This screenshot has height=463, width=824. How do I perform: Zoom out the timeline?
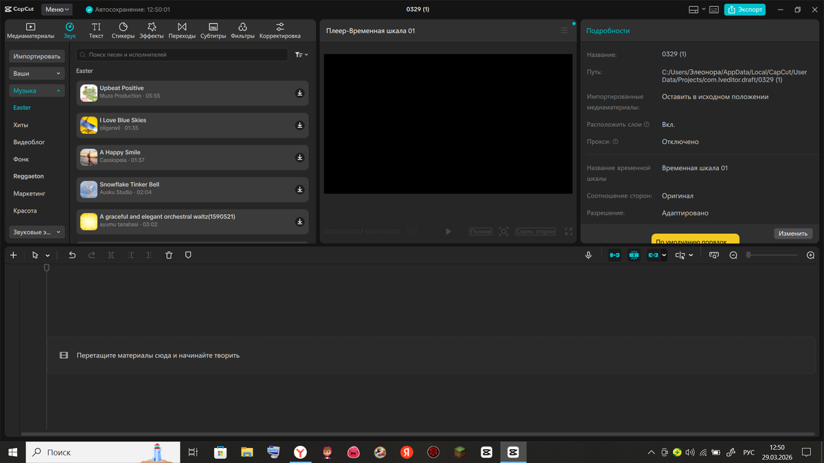pos(733,255)
